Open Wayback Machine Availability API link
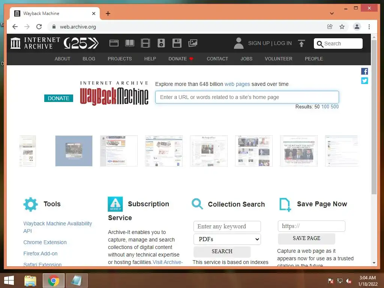 click(x=57, y=227)
